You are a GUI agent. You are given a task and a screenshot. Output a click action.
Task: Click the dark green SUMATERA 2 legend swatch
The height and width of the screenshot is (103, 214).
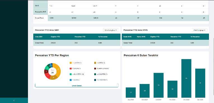tap(95, 74)
